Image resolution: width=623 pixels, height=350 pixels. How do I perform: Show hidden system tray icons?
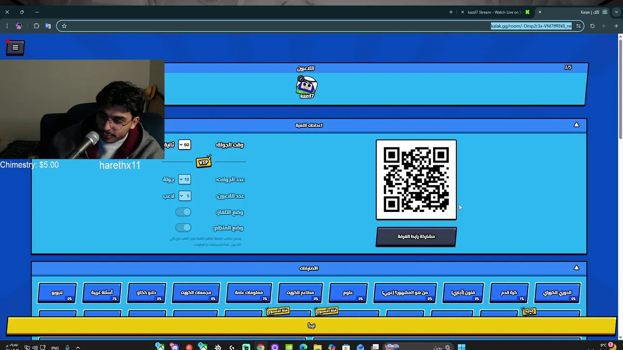77,348
